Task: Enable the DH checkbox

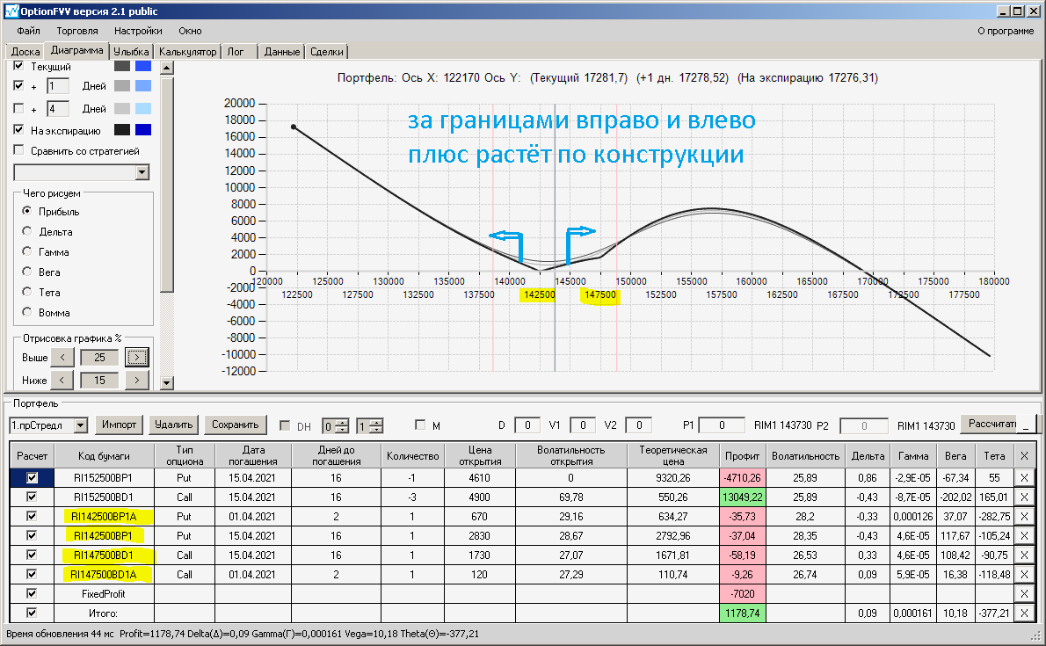Action: tap(285, 425)
